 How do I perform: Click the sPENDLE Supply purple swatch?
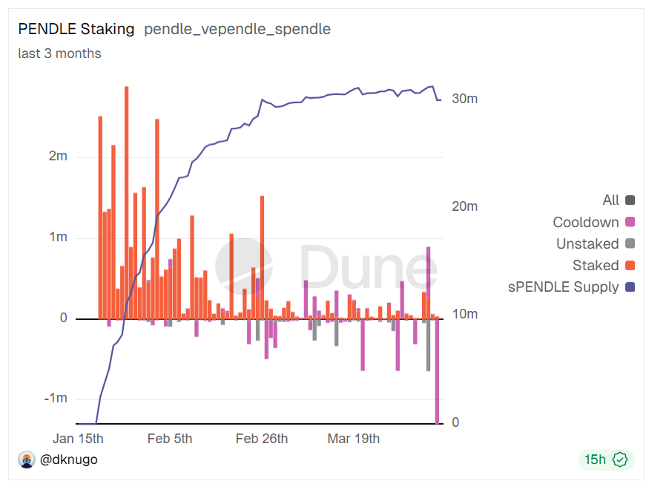pyautogui.click(x=630, y=287)
